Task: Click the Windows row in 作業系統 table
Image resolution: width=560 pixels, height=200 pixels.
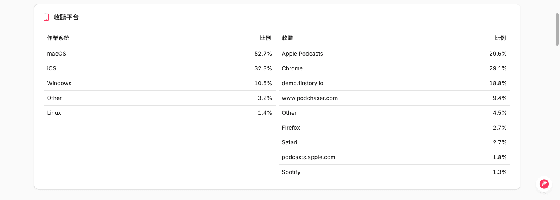Action: point(160,83)
